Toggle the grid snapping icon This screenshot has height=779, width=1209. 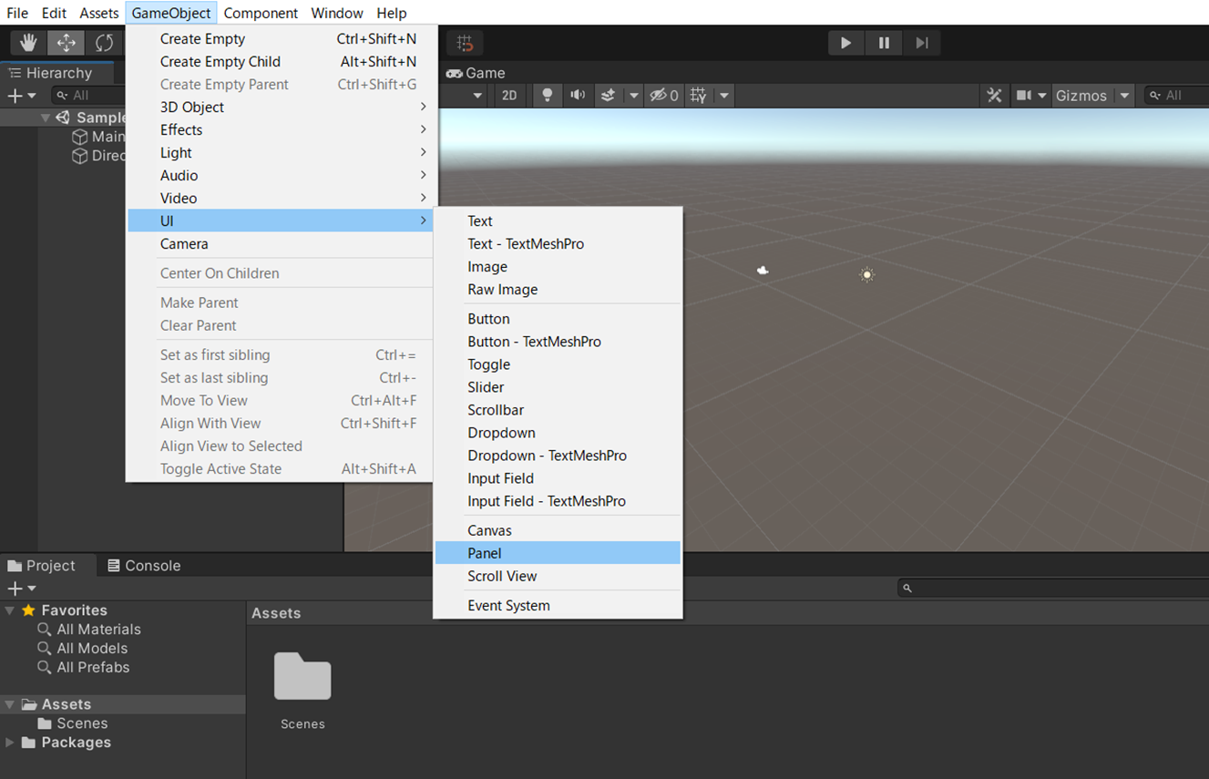pyautogui.click(x=464, y=42)
